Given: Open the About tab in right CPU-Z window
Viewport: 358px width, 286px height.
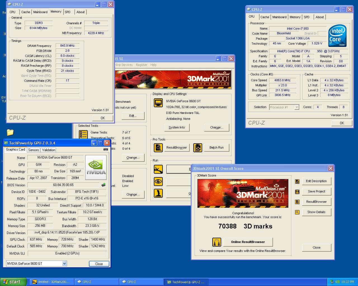Looking at the screenshot, I should point(320,17).
